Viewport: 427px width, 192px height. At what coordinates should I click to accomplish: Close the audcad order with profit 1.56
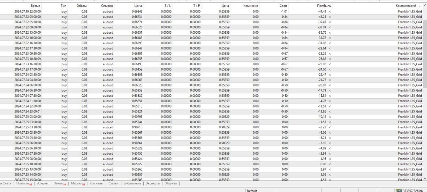[x=329, y=175]
